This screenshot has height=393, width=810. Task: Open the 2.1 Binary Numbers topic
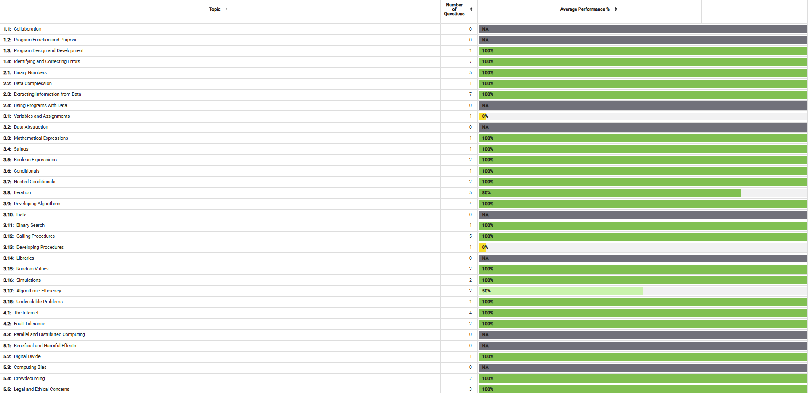pyautogui.click(x=25, y=72)
